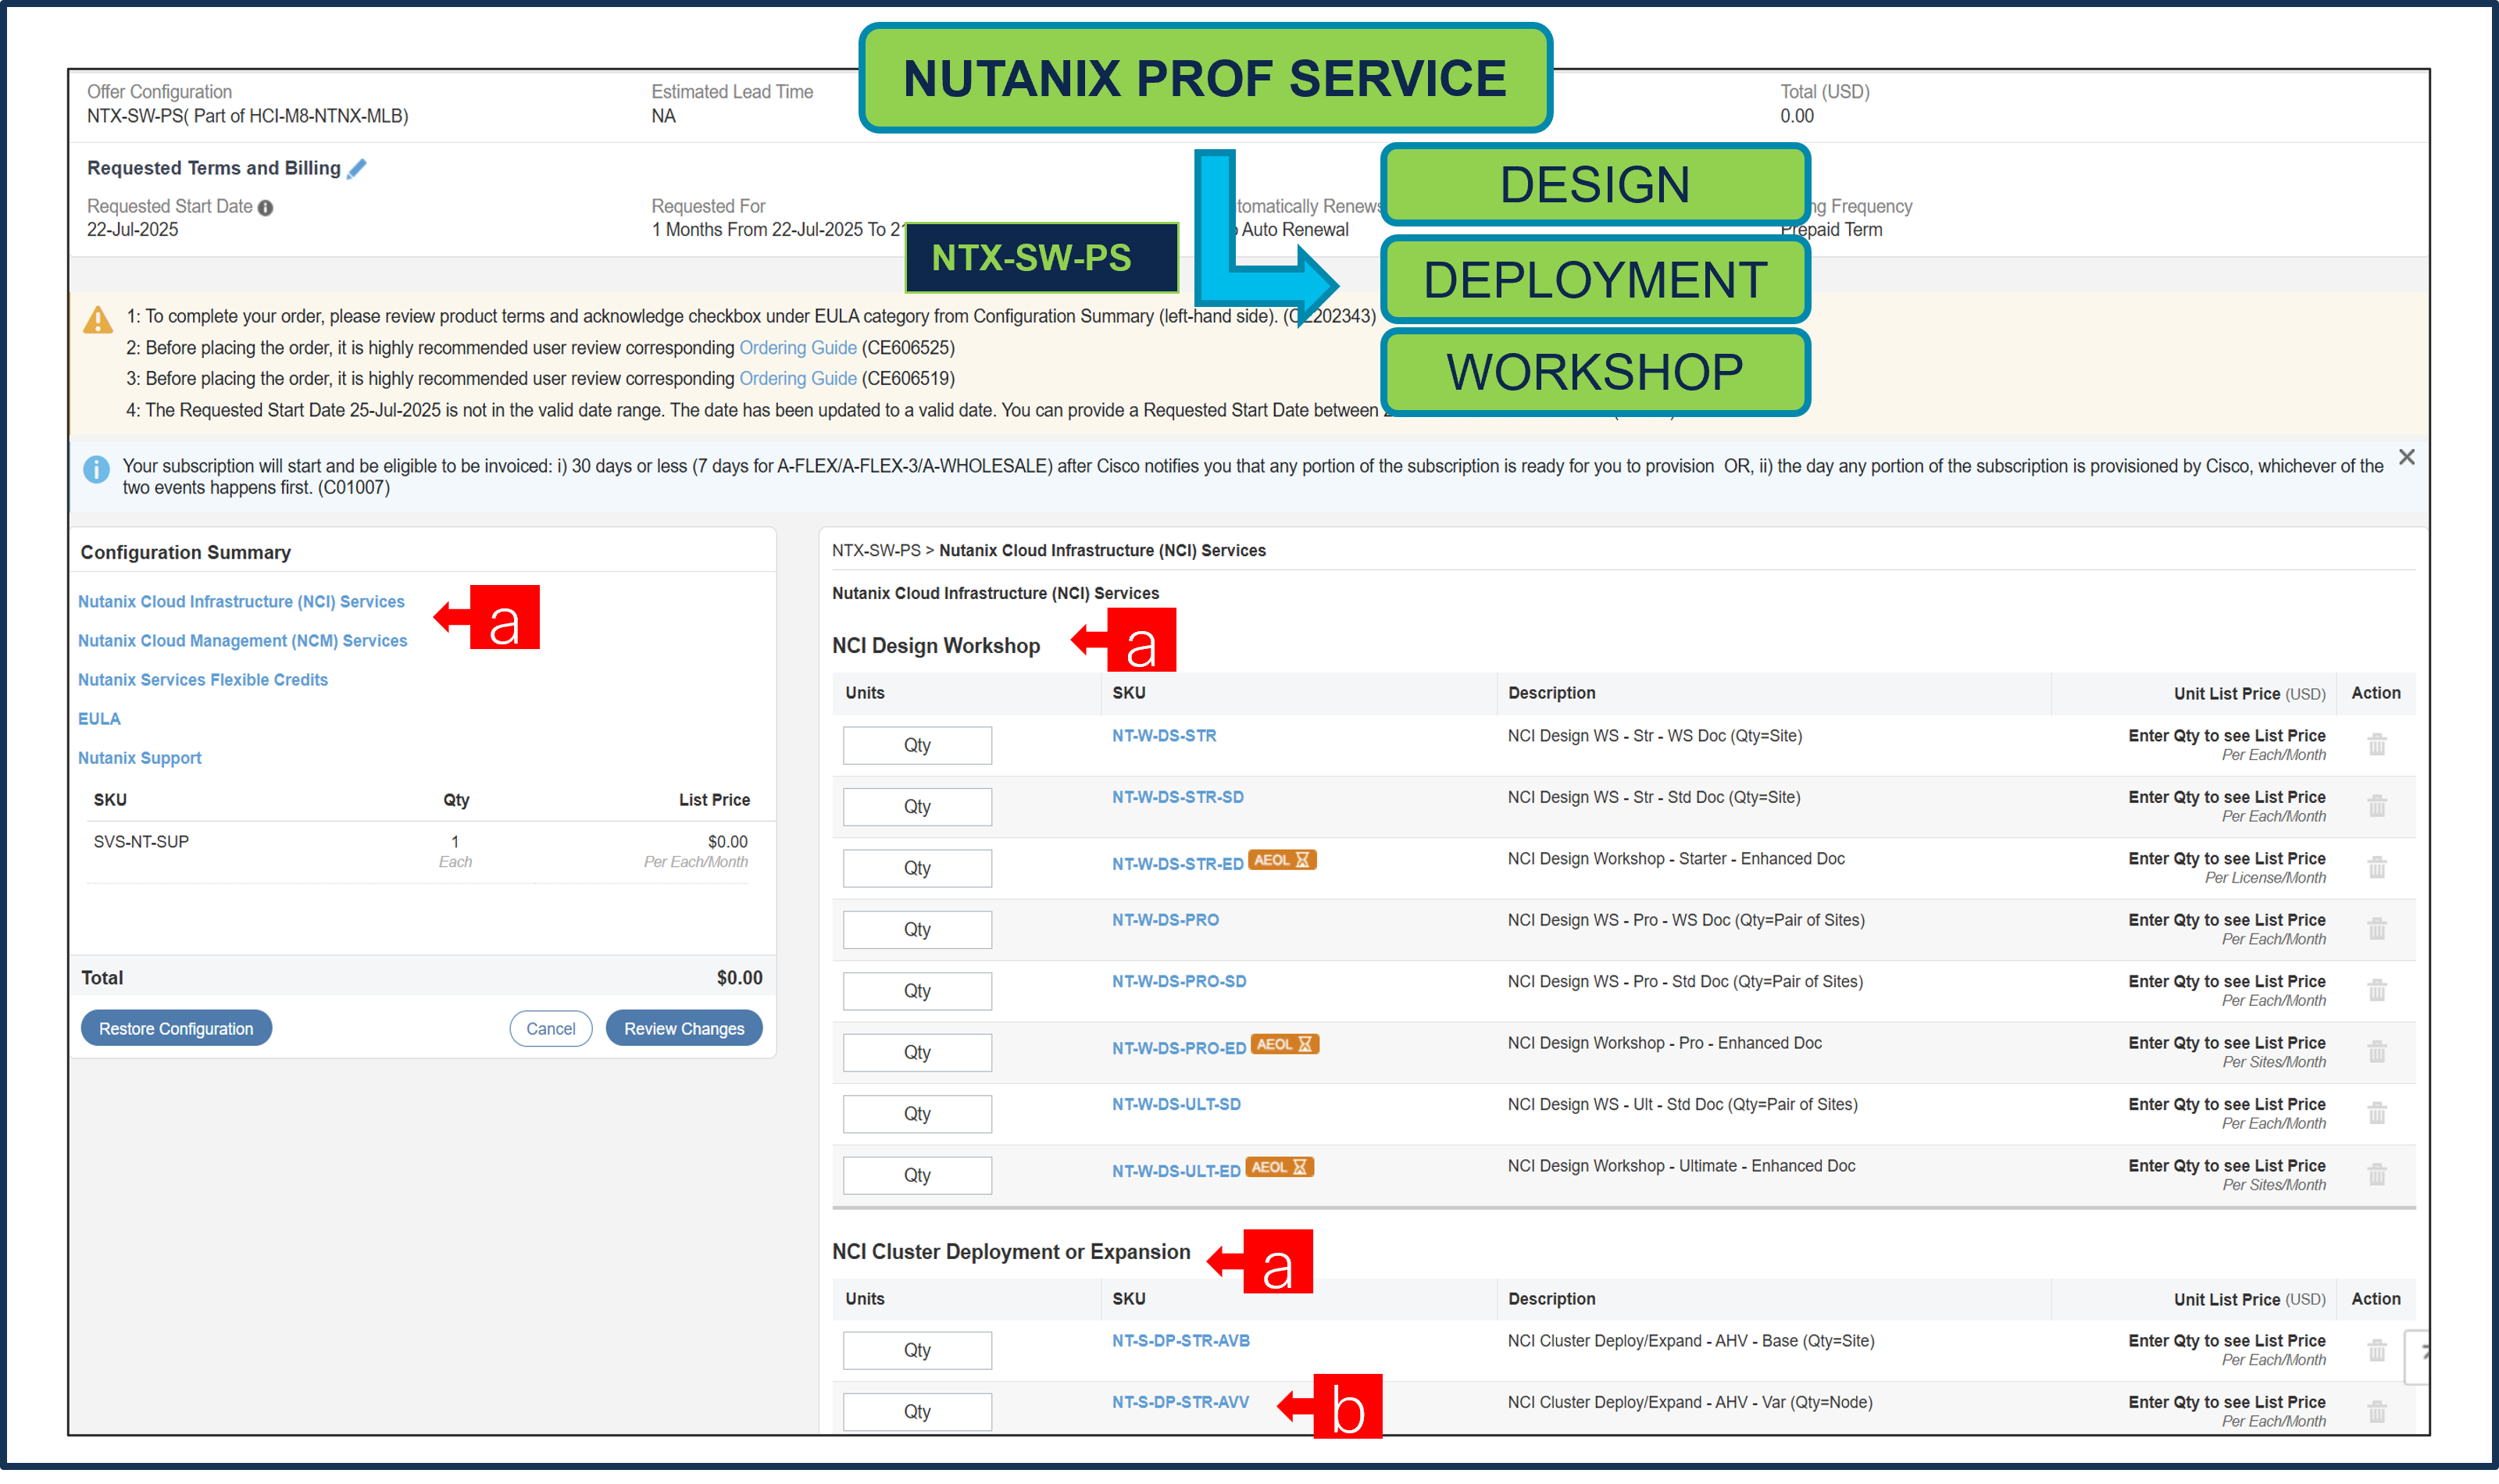Click the info icon next to Requested Start Date
Image resolution: width=2499 pixels, height=1484 pixels.
point(265,207)
